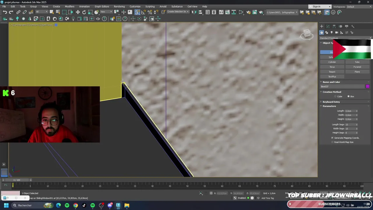Click the Select Object tool
The width and height of the screenshot is (373, 210).
52,12
